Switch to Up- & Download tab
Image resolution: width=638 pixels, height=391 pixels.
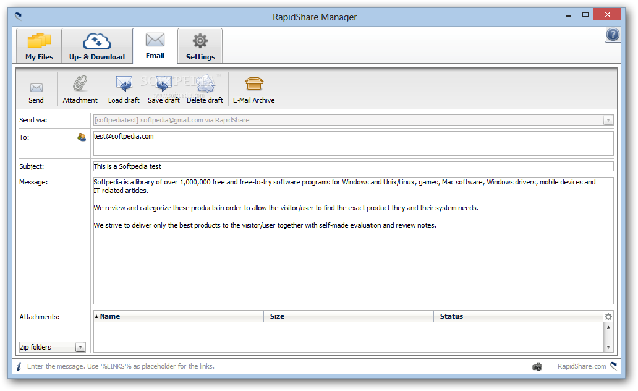coord(97,46)
